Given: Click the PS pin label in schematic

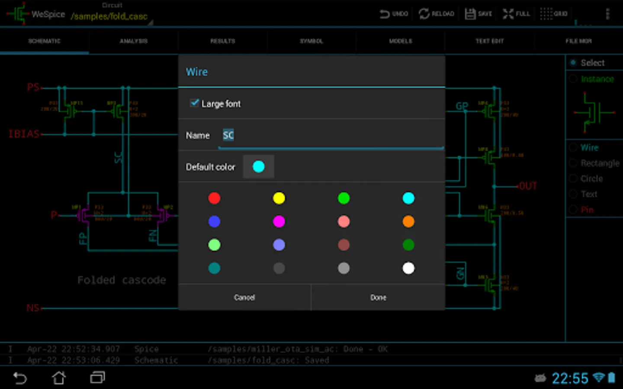Looking at the screenshot, I should (33, 87).
